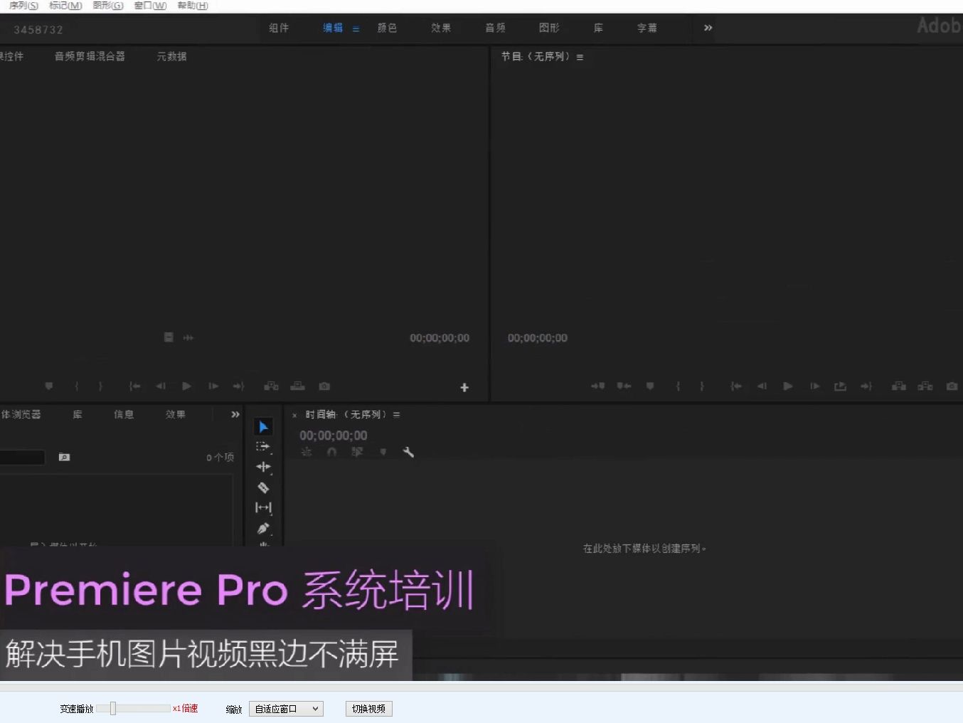963x723 pixels.
Task: Go to Out point in source monitor
Action: tap(238, 386)
